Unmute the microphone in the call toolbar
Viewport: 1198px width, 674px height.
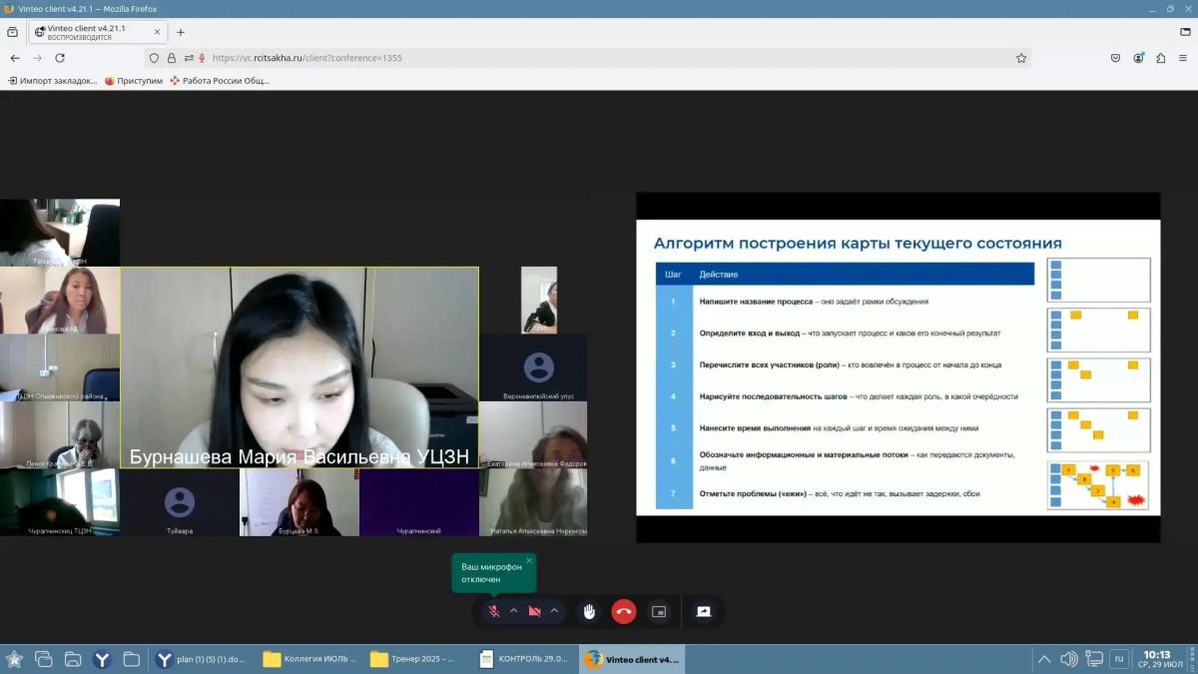pyautogui.click(x=493, y=611)
